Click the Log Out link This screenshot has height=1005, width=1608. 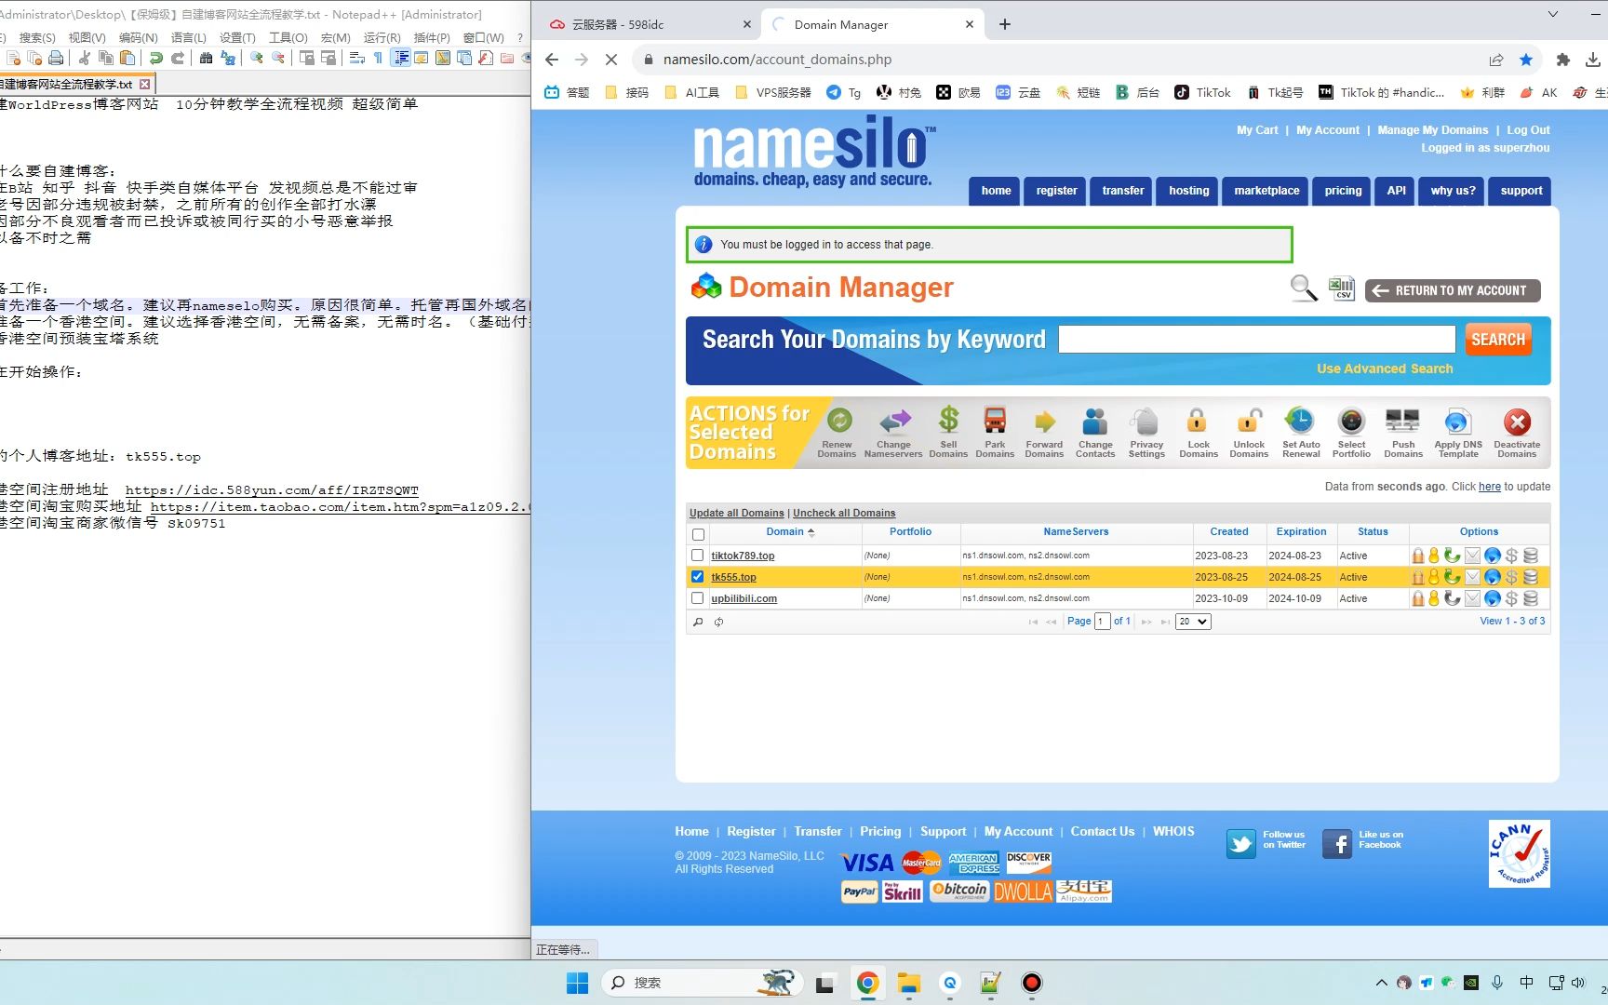click(x=1528, y=130)
